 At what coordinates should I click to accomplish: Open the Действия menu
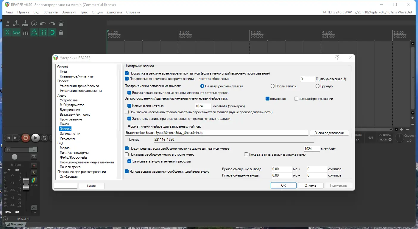(x=114, y=12)
